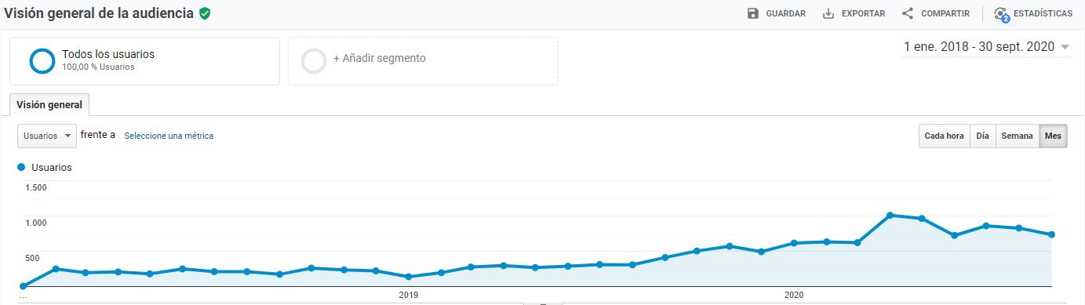The width and height of the screenshot is (1085, 305).
Task: Set chart granularity to Día
Action: pos(983,136)
